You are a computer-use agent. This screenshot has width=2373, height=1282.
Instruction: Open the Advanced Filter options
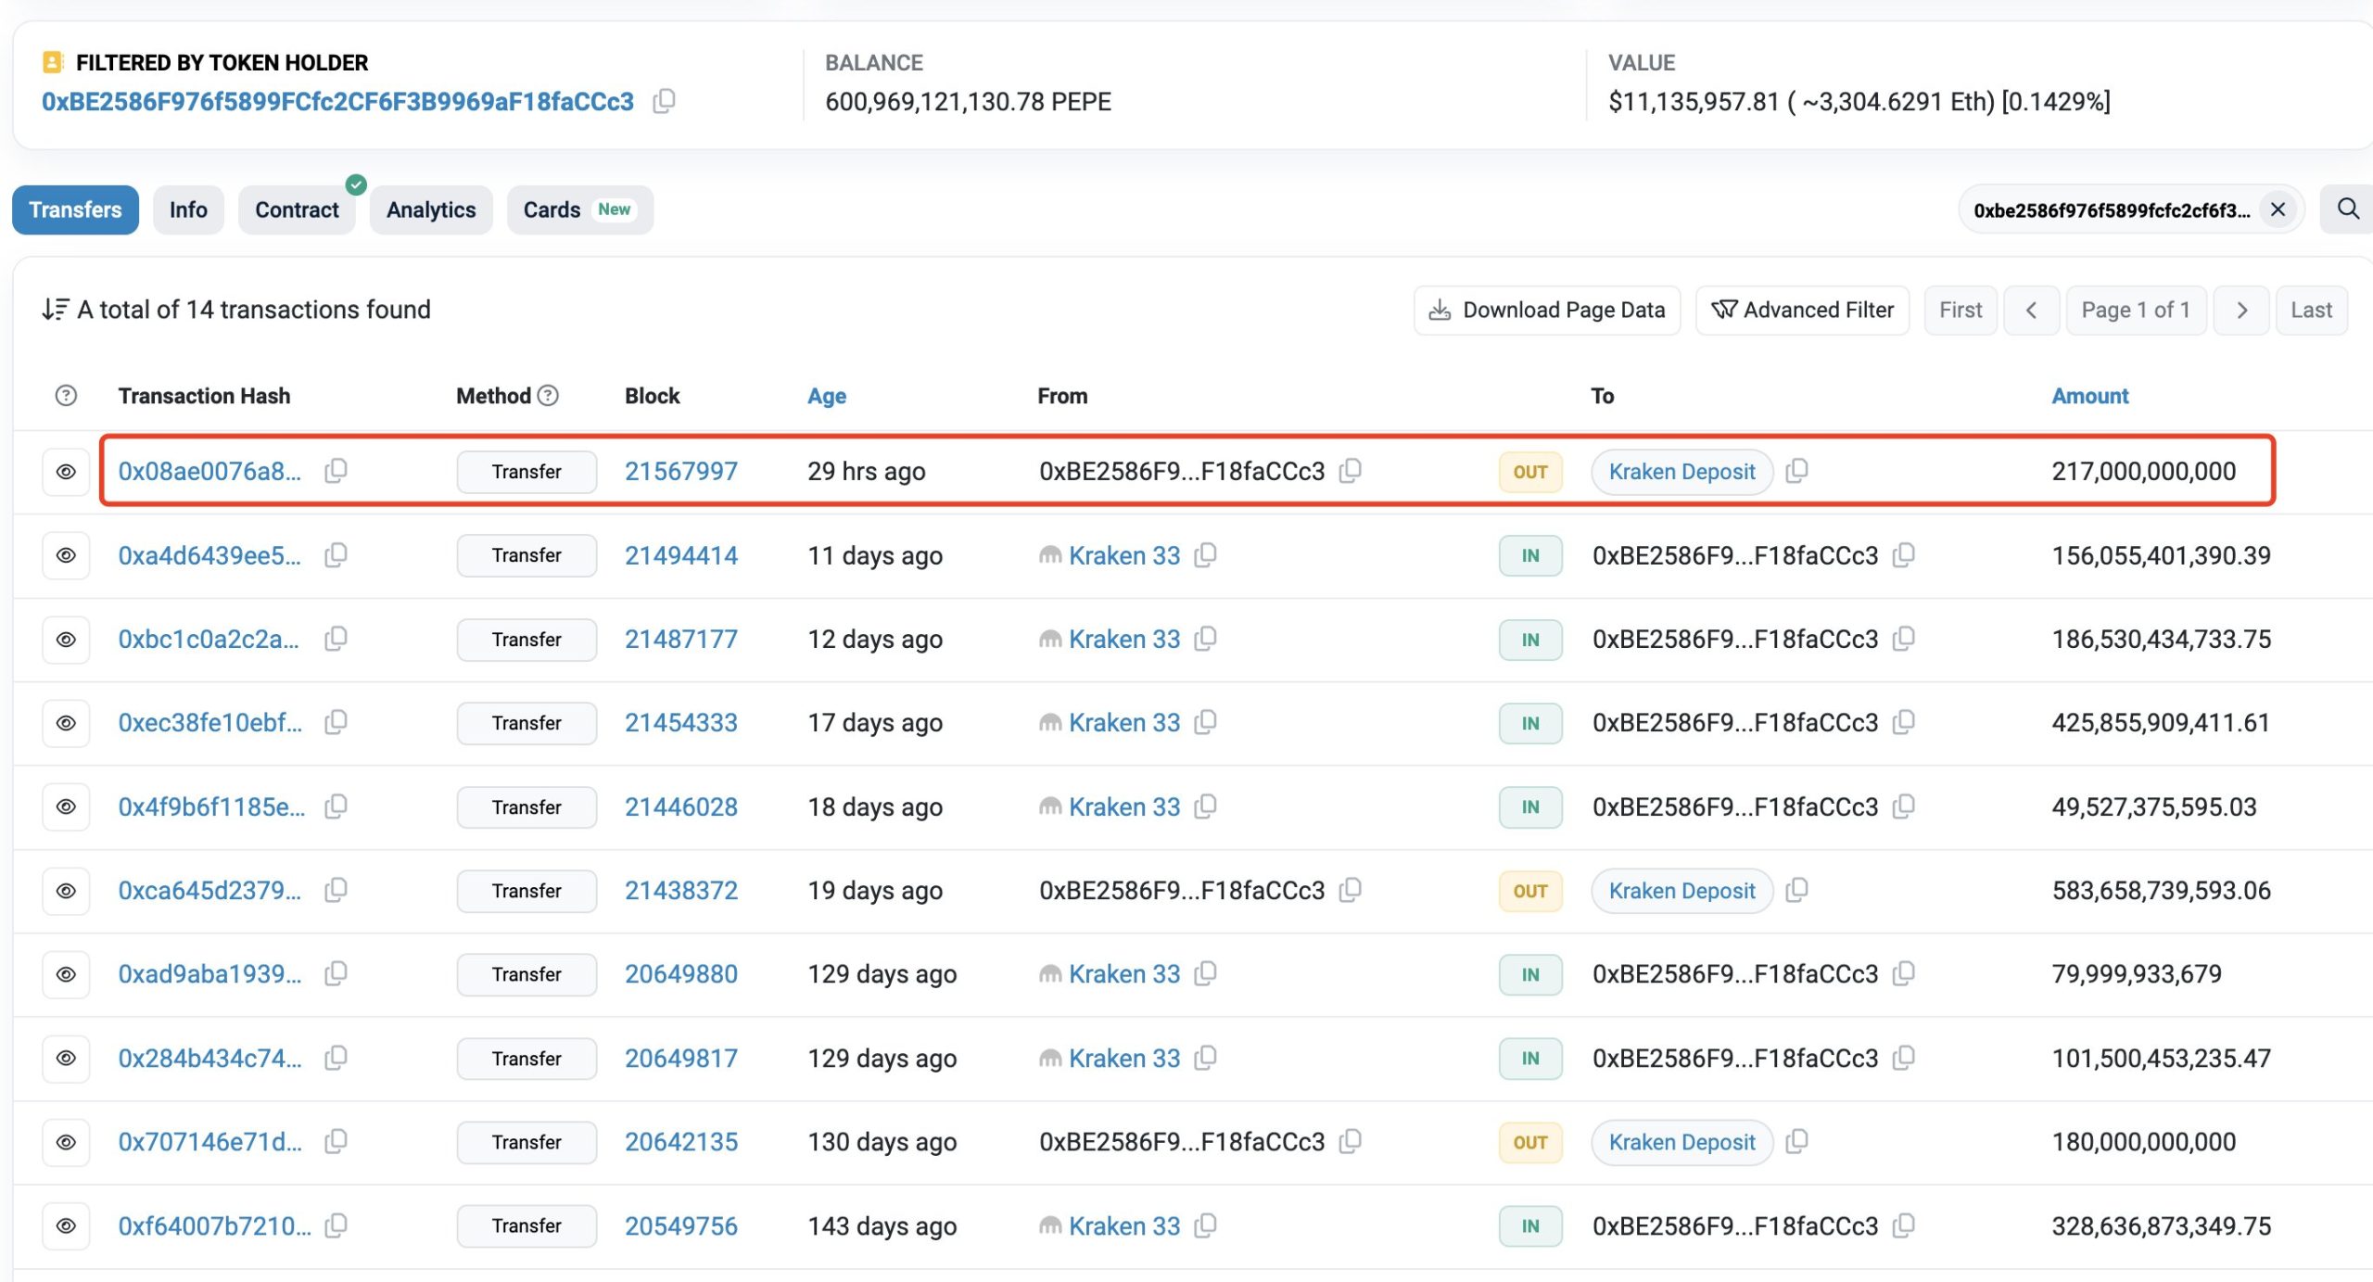click(x=1802, y=311)
